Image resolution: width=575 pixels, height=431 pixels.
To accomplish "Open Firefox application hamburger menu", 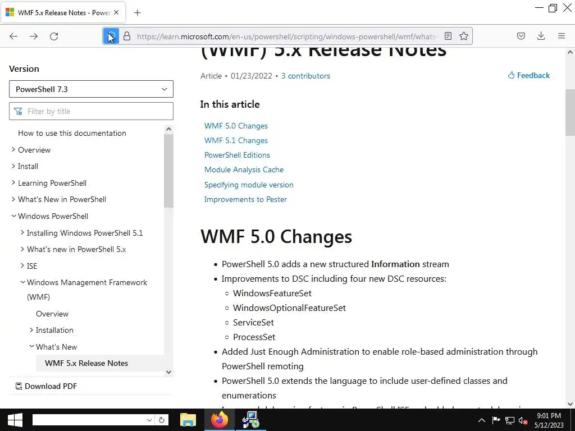I will [x=561, y=36].
